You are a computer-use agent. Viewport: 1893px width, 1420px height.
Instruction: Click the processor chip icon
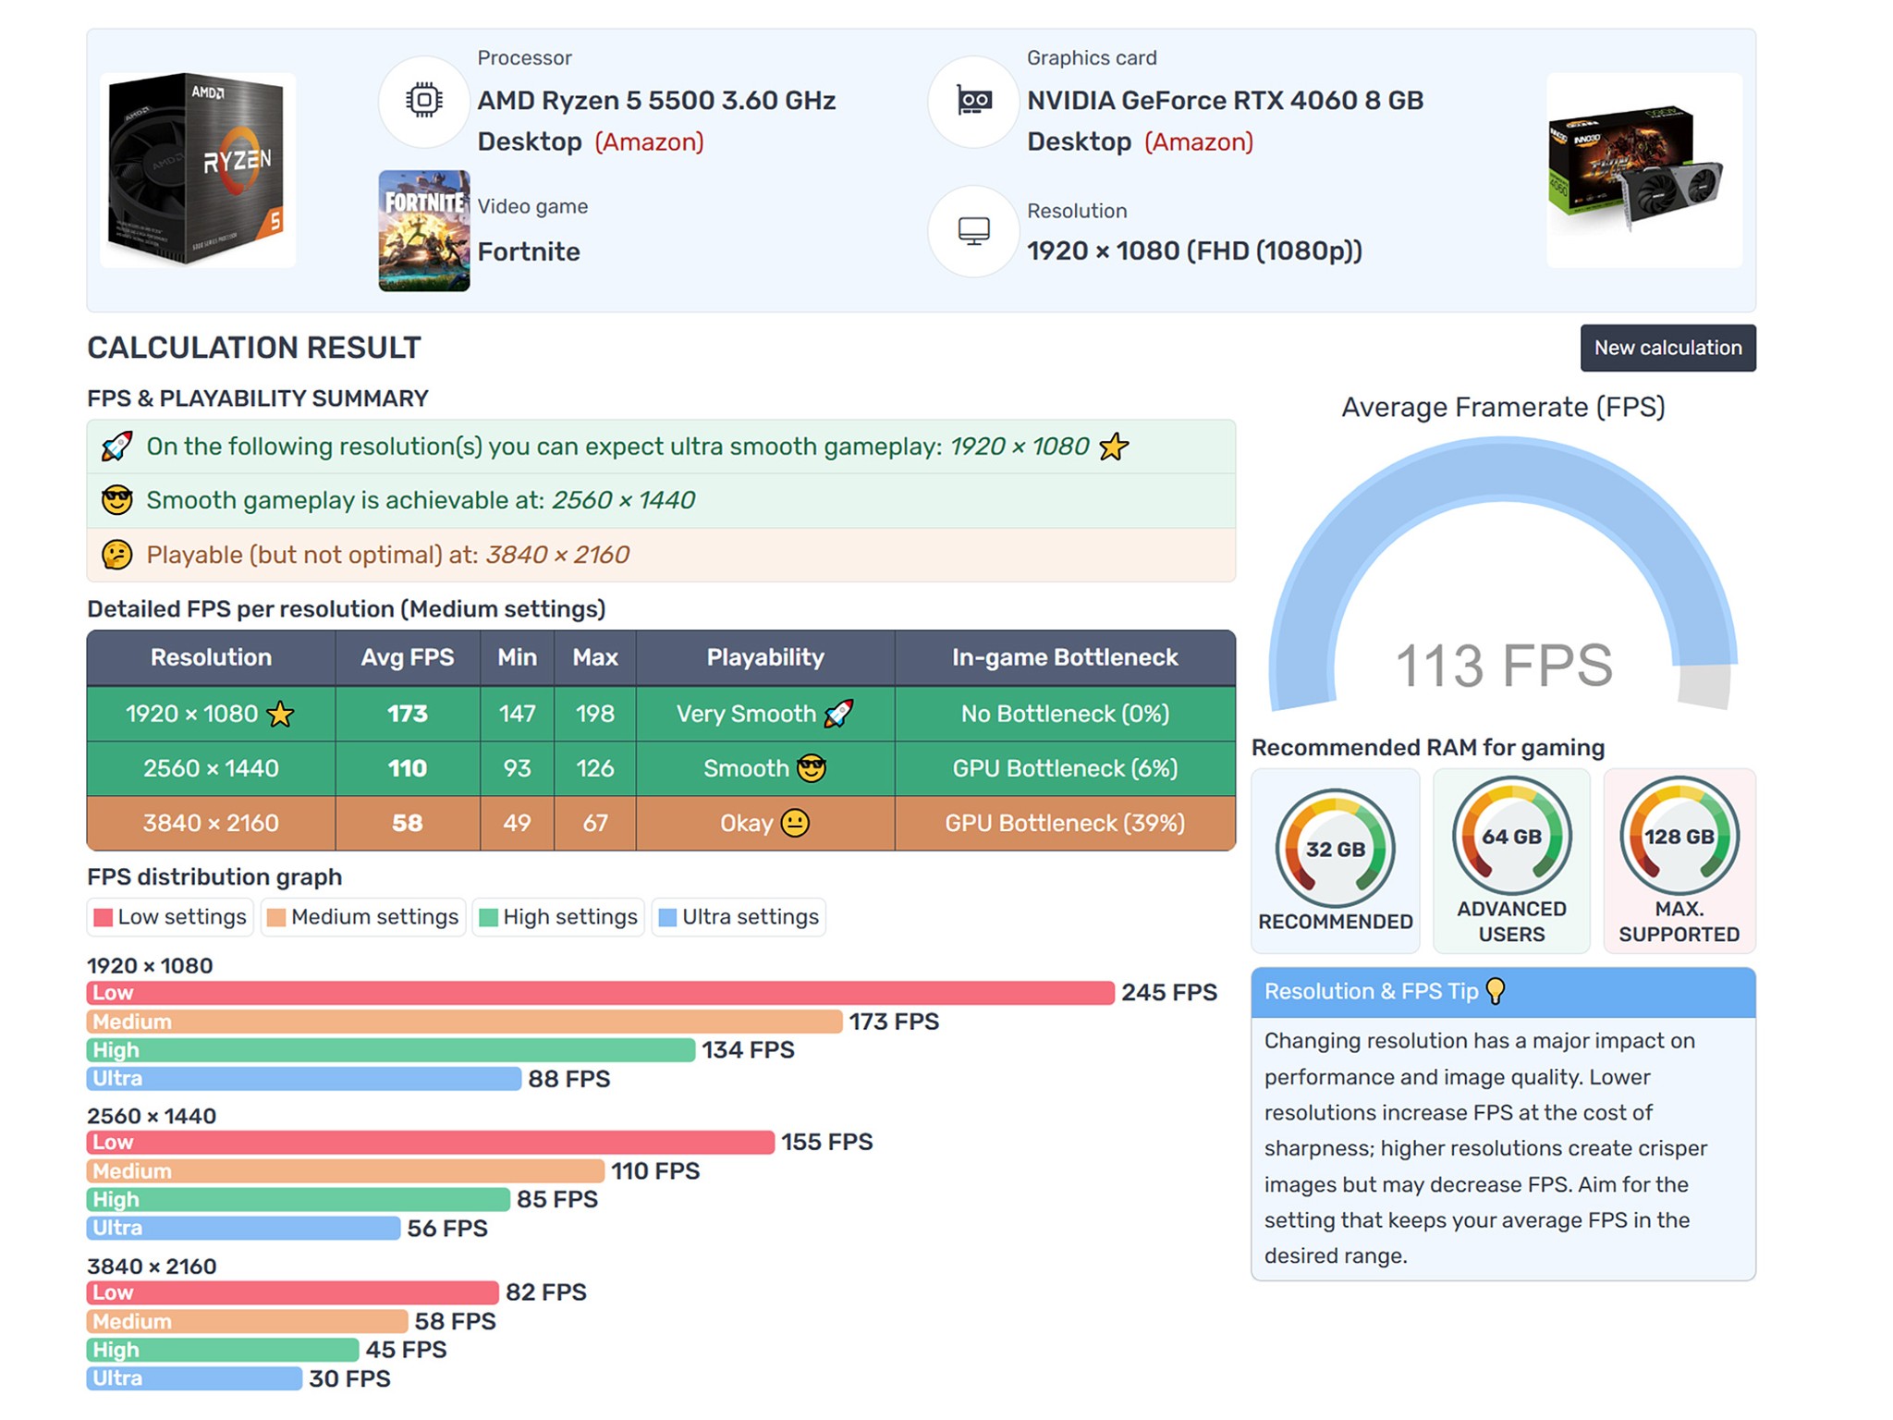click(423, 101)
